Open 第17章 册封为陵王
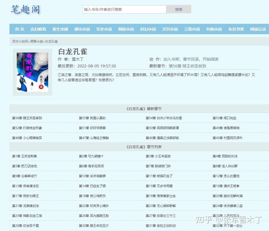269x231 pixels. tap(25, 196)
